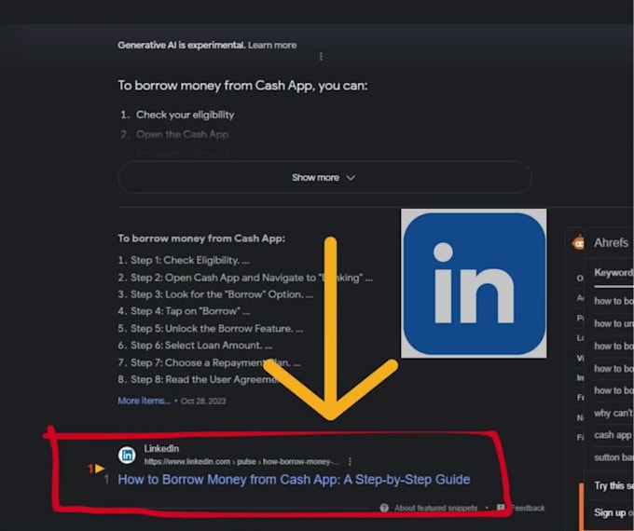
Task: Open 'About featured snippets' link
Action: (436, 508)
